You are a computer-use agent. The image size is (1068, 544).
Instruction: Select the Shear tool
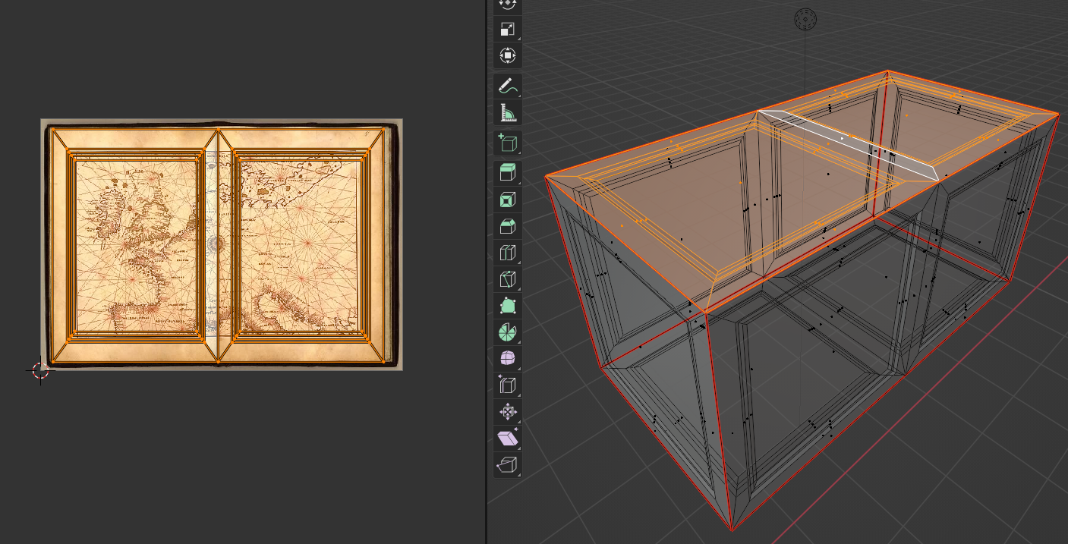[508, 439]
